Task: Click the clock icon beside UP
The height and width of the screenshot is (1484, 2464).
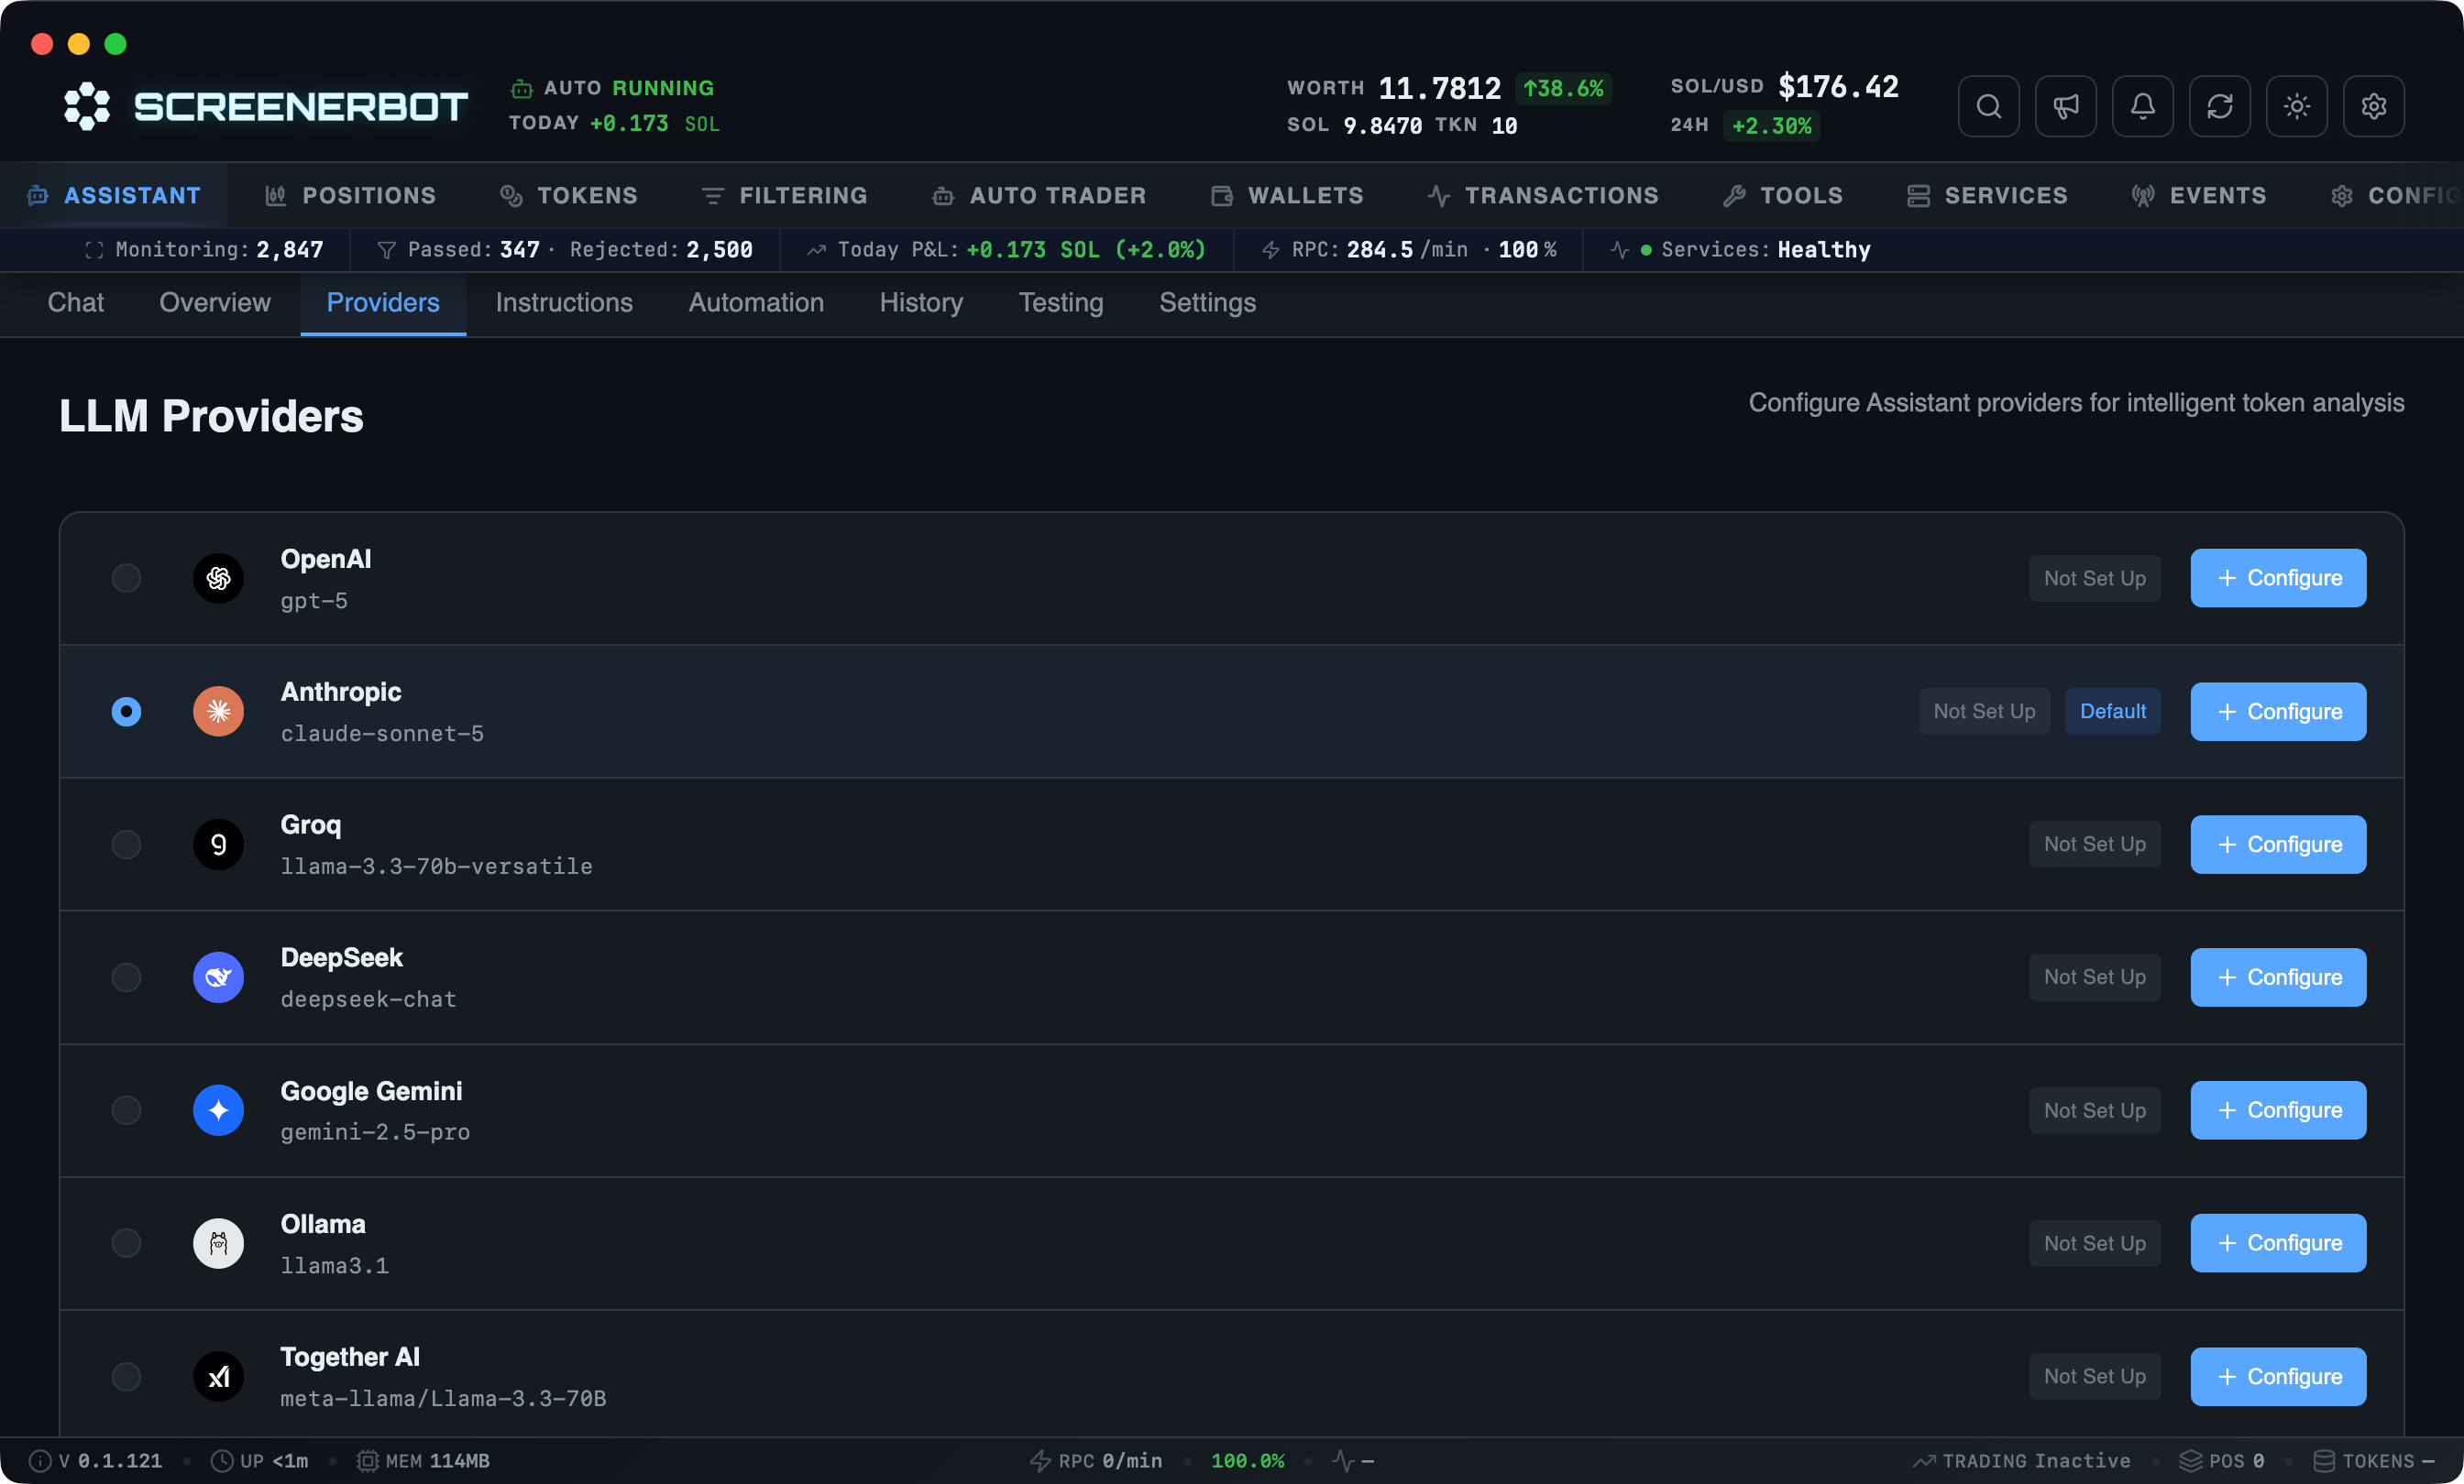Action: pos(222,1461)
